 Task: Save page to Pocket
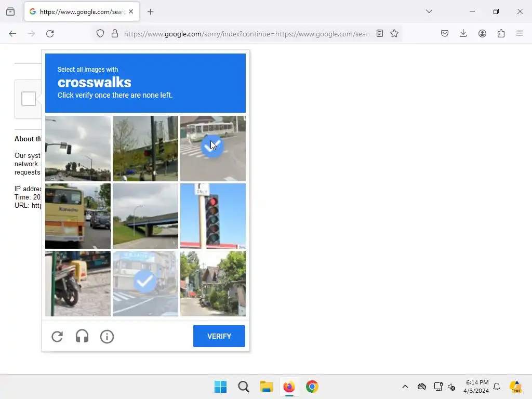click(445, 34)
